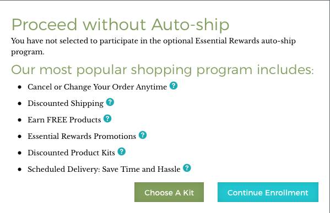Image resolution: width=330 pixels, height=213 pixels.
Task: Open the Essential Rewards Promotions help icon
Action: (143, 135)
